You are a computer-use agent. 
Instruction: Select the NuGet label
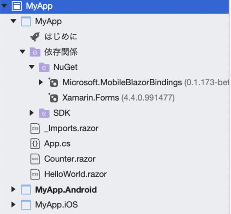pyautogui.click(x=65, y=67)
